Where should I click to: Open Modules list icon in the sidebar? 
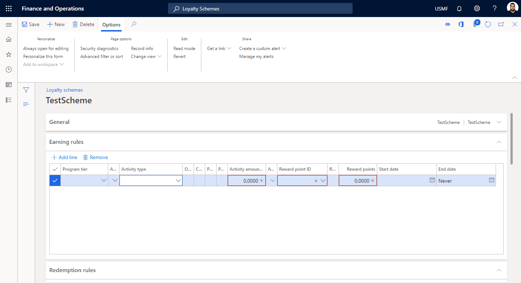pos(9,100)
